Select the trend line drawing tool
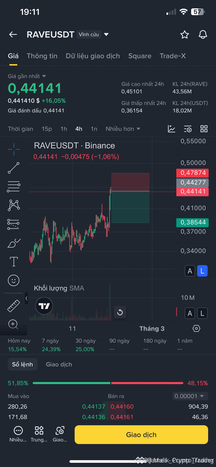The image size is (216, 467). pos(14,168)
